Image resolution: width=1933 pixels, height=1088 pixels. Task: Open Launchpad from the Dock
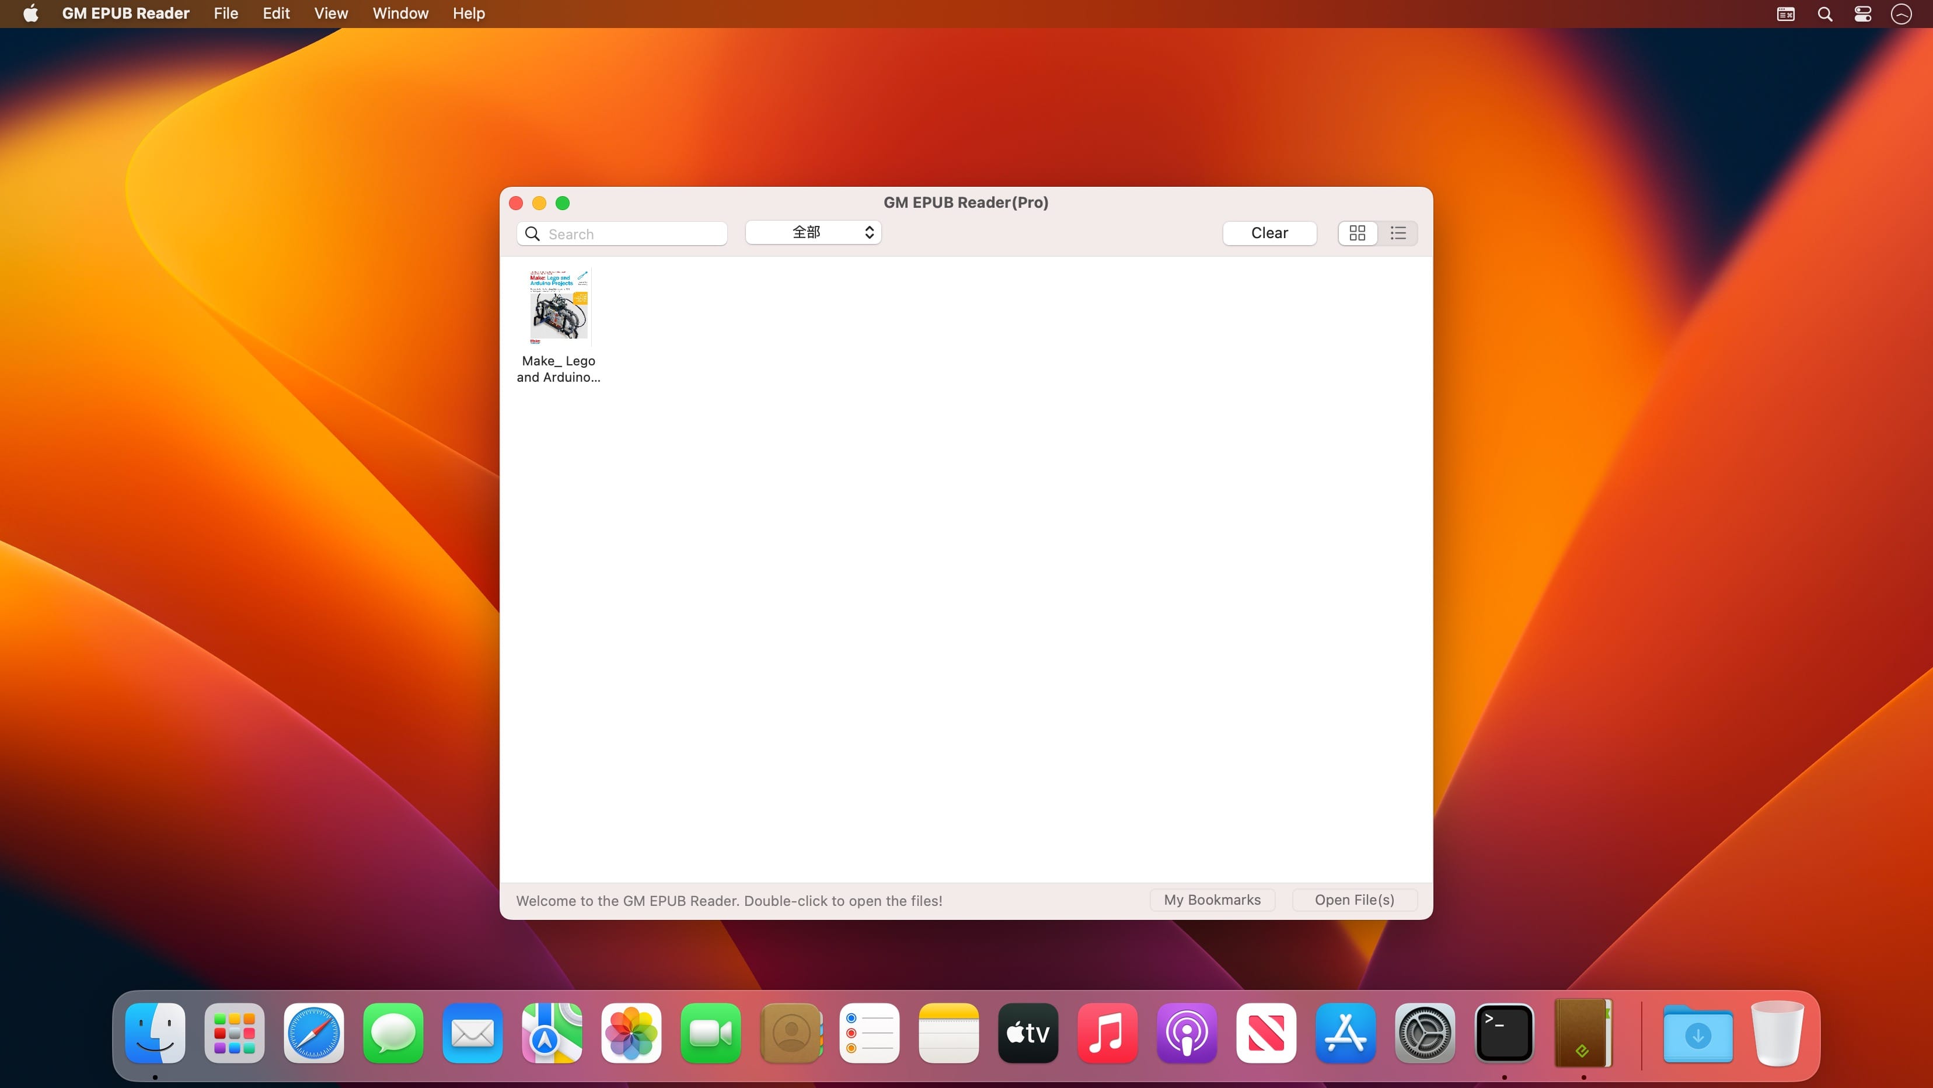point(234,1034)
